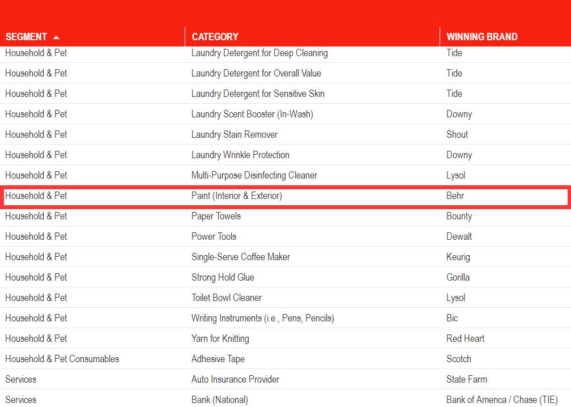Click 'Household & Pet' in the Single-Serve Coffee Maker row

(36, 257)
